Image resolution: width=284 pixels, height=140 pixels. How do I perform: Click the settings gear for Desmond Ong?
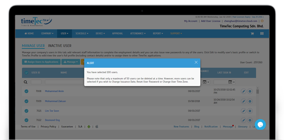click(250, 120)
